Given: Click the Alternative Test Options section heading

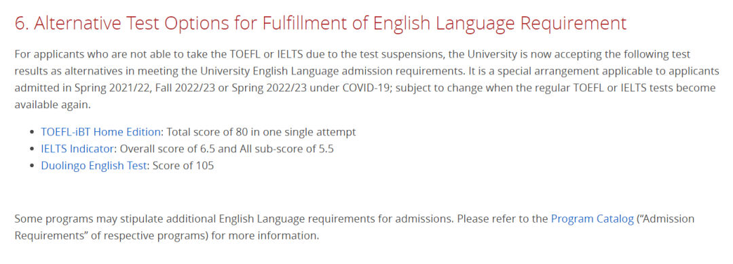Looking at the screenshot, I should pyautogui.click(x=320, y=23).
